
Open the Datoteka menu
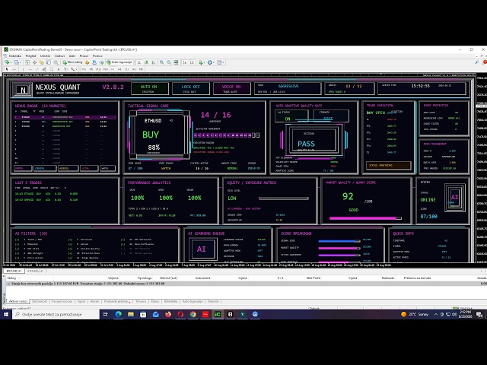15,56
